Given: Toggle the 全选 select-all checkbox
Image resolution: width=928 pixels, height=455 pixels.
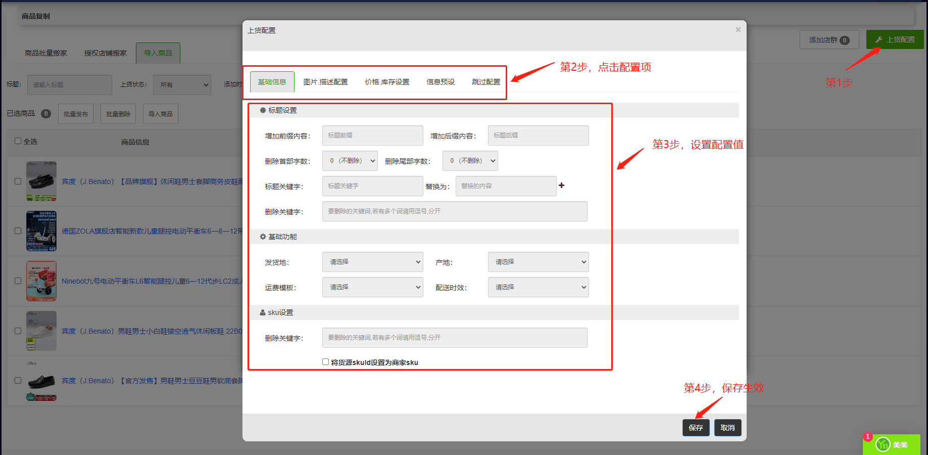Looking at the screenshot, I should tap(18, 141).
